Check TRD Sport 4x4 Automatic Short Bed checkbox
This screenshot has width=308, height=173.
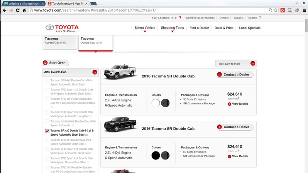click(x=47, y=149)
